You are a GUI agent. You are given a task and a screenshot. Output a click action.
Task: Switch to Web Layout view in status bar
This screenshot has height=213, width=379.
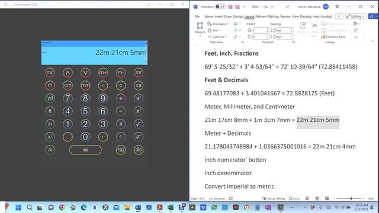[327, 199]
